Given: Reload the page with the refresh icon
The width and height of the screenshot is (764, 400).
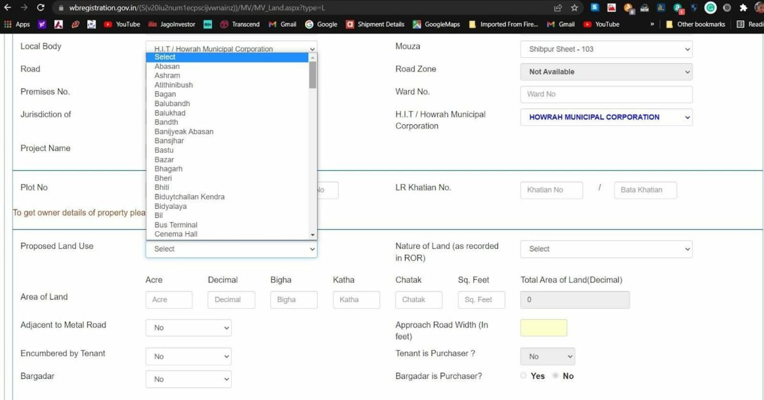Looking at the screenshot, I should pyautogui.click(x=41, y=8).
